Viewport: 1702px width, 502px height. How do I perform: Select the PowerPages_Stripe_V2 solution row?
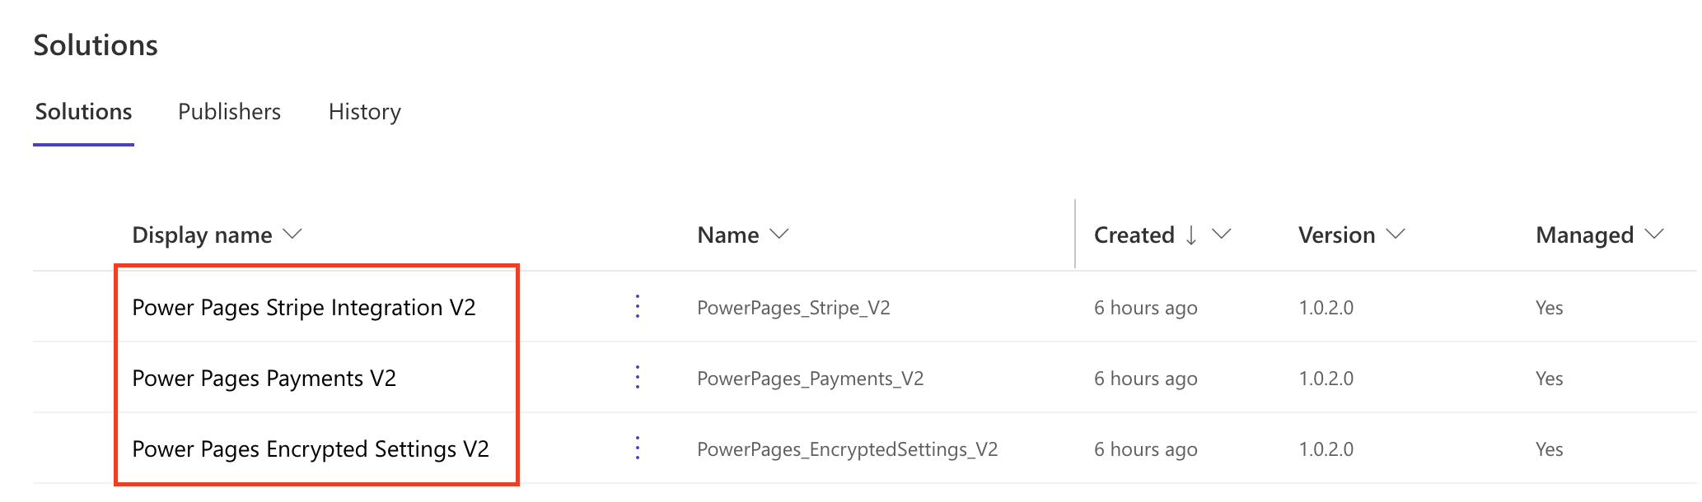pyautogui.click(x=793, y=307)
